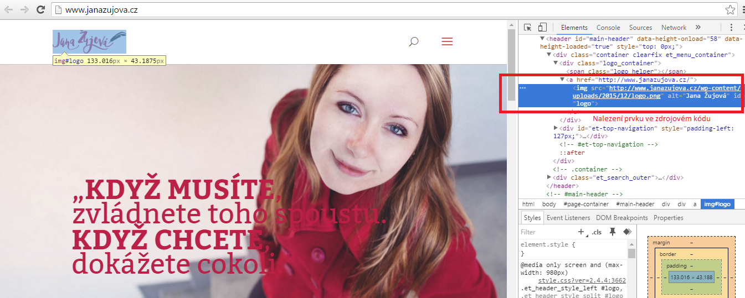Open the Network panel
Image resolution: width=745 pixels, height=298 pixels.
(x=674, y=28)
